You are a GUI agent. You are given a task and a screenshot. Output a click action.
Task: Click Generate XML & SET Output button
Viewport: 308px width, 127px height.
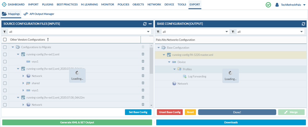[x=77, y=122]
